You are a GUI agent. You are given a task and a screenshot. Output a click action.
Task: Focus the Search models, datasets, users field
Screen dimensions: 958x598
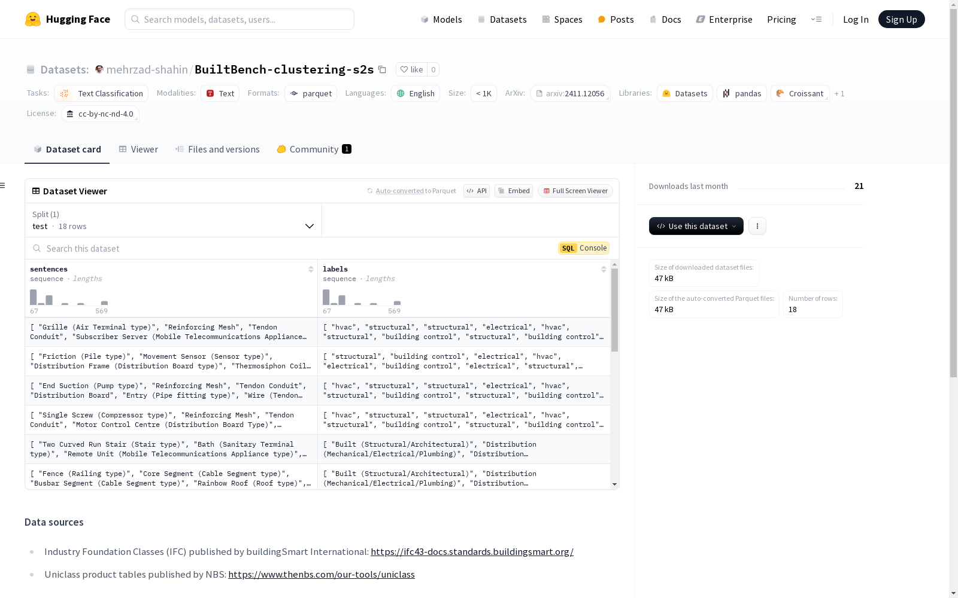239,19
